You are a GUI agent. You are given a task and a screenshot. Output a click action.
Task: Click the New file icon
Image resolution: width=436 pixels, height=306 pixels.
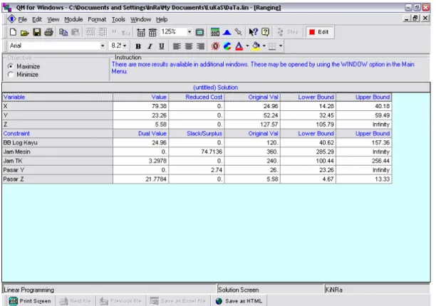coord(13,32)
